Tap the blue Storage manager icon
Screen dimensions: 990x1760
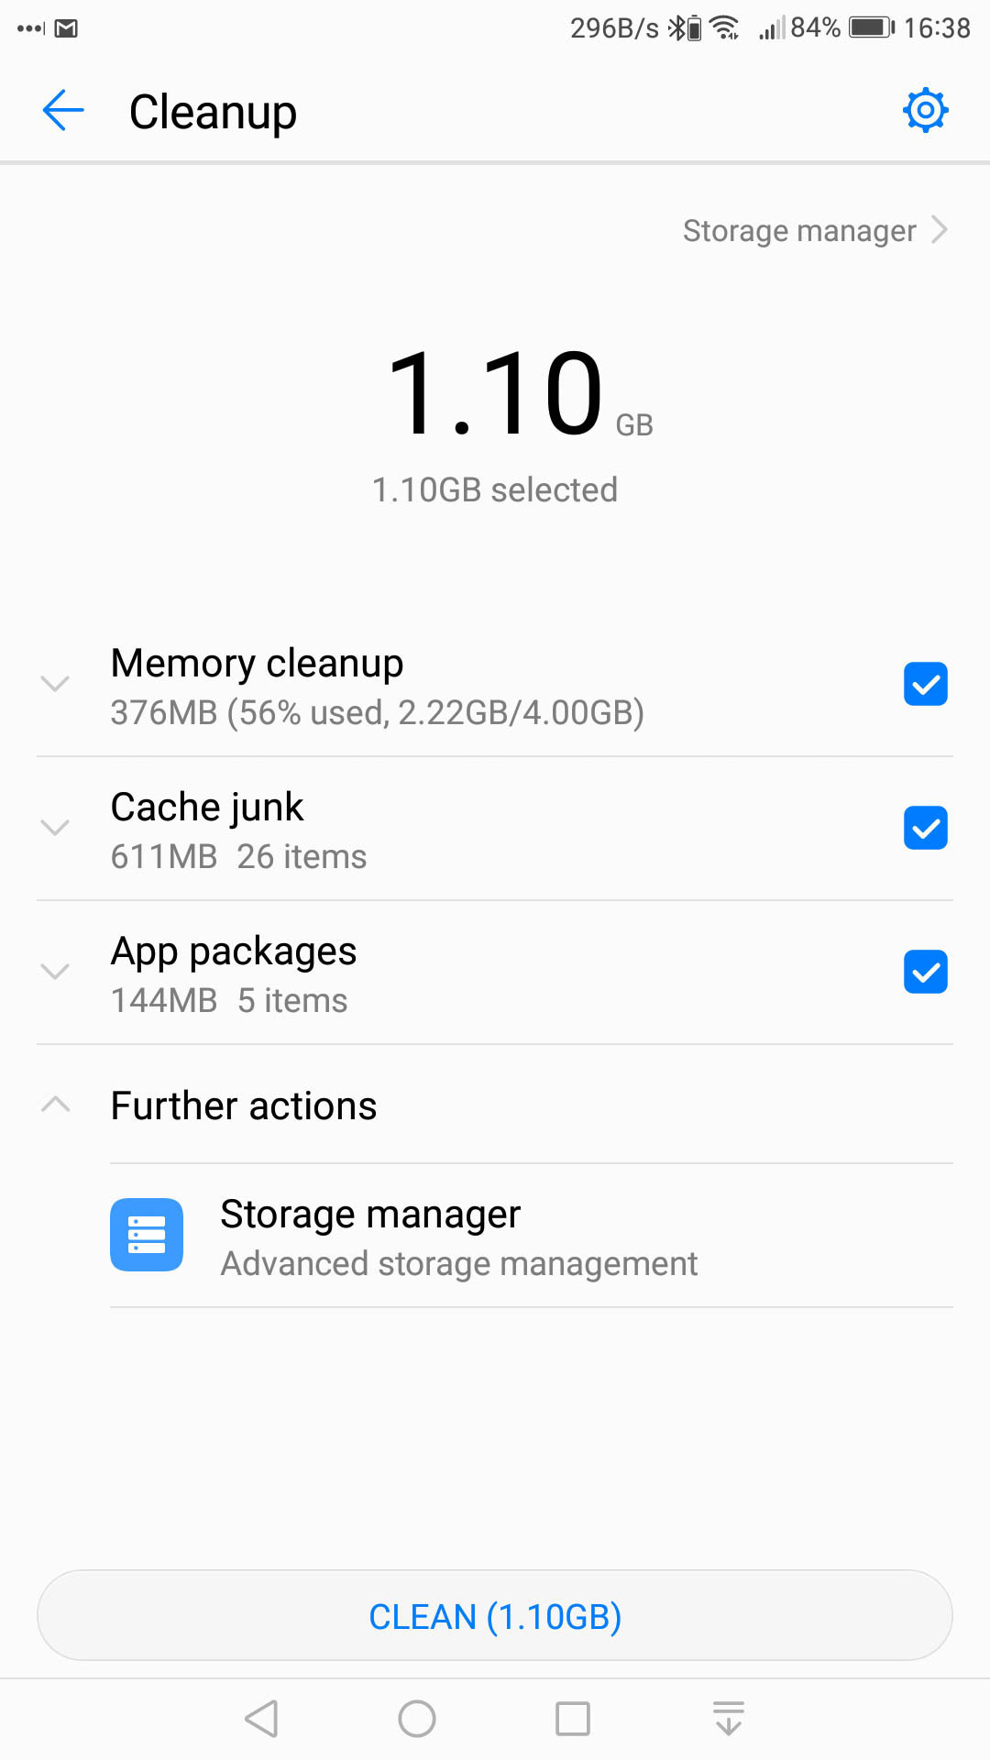click(147, 1235)
